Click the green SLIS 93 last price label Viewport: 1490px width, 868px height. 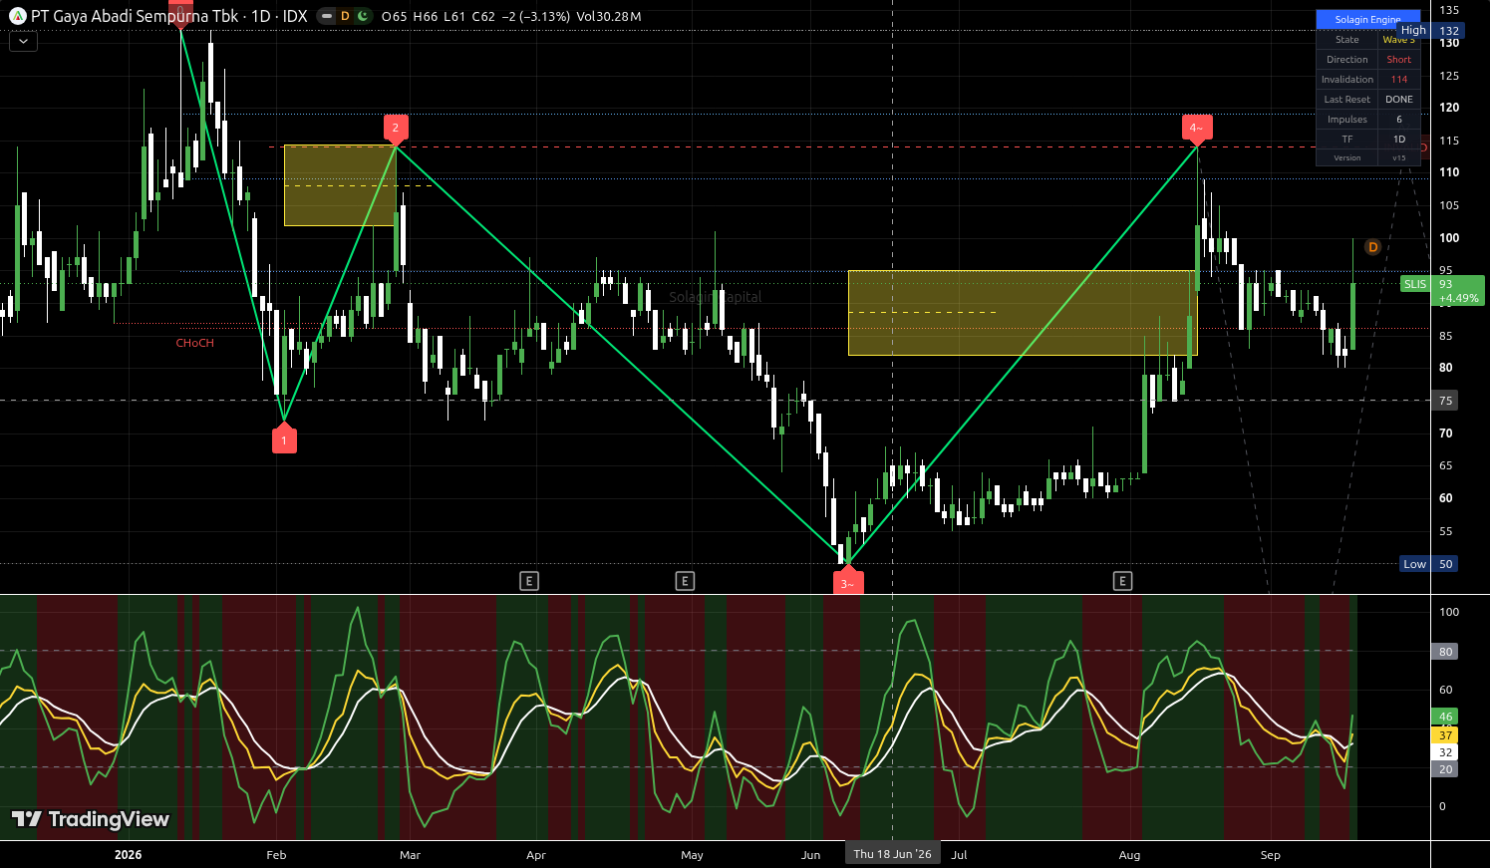(1442, 284)
